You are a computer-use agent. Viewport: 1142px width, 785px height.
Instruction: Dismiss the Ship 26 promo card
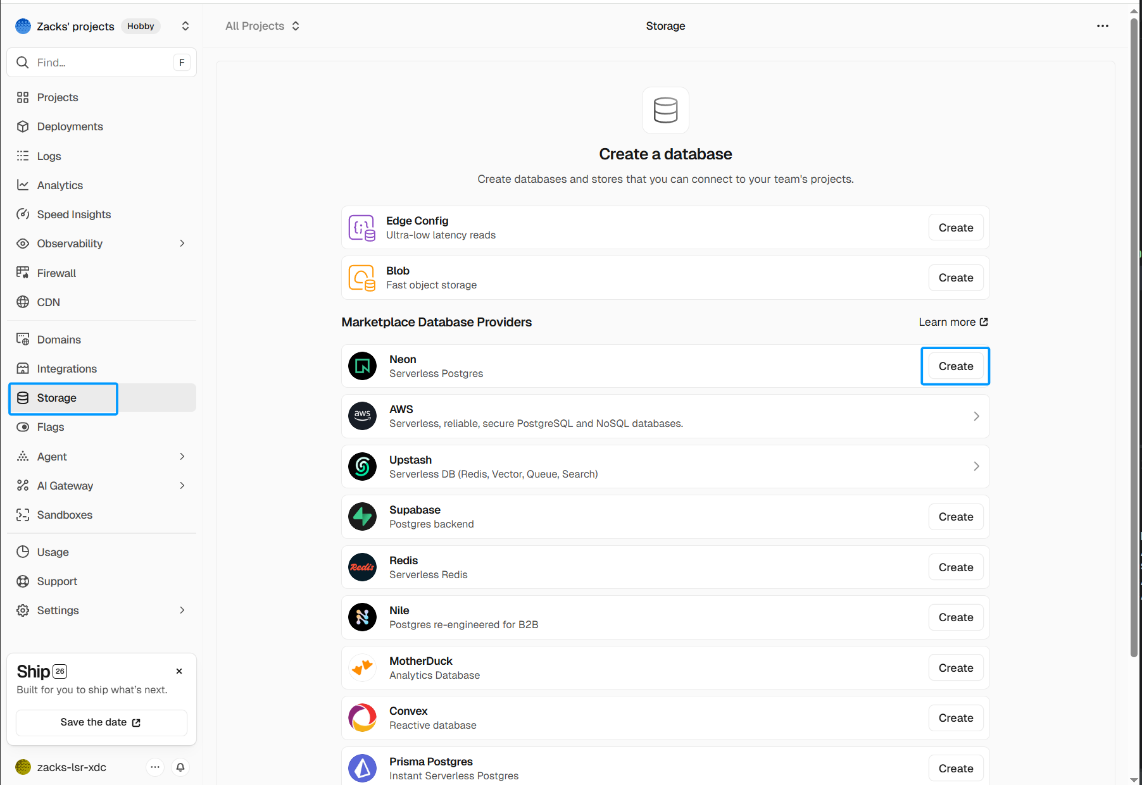(x=179, y=671)
